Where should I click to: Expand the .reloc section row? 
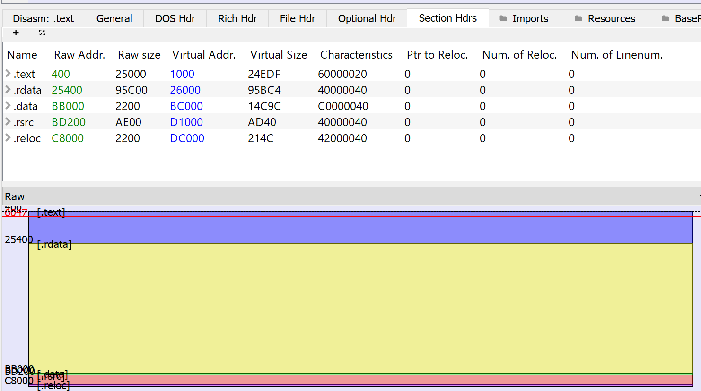tap(8, 138)
